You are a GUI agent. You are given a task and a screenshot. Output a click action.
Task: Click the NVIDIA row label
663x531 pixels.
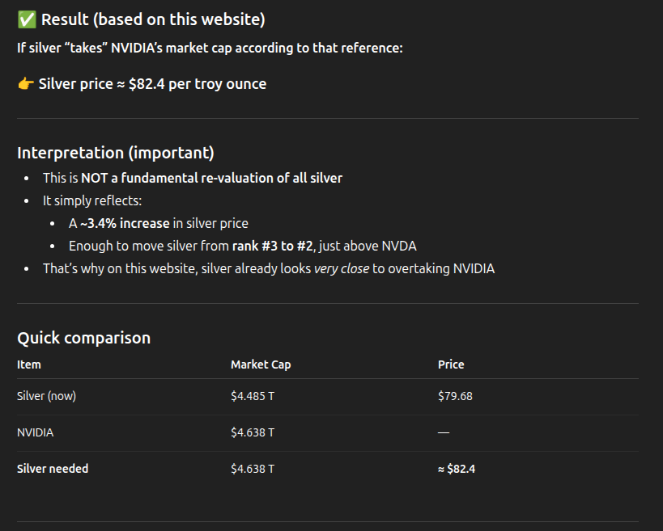coord(35,432)
